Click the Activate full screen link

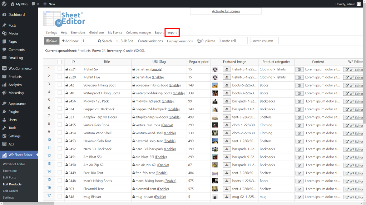(225, 11)
